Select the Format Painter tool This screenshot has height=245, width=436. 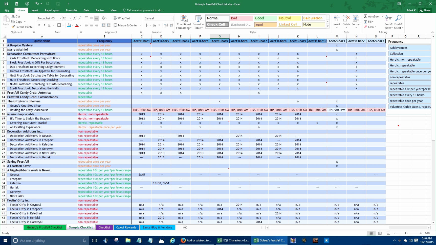(23, 27)
